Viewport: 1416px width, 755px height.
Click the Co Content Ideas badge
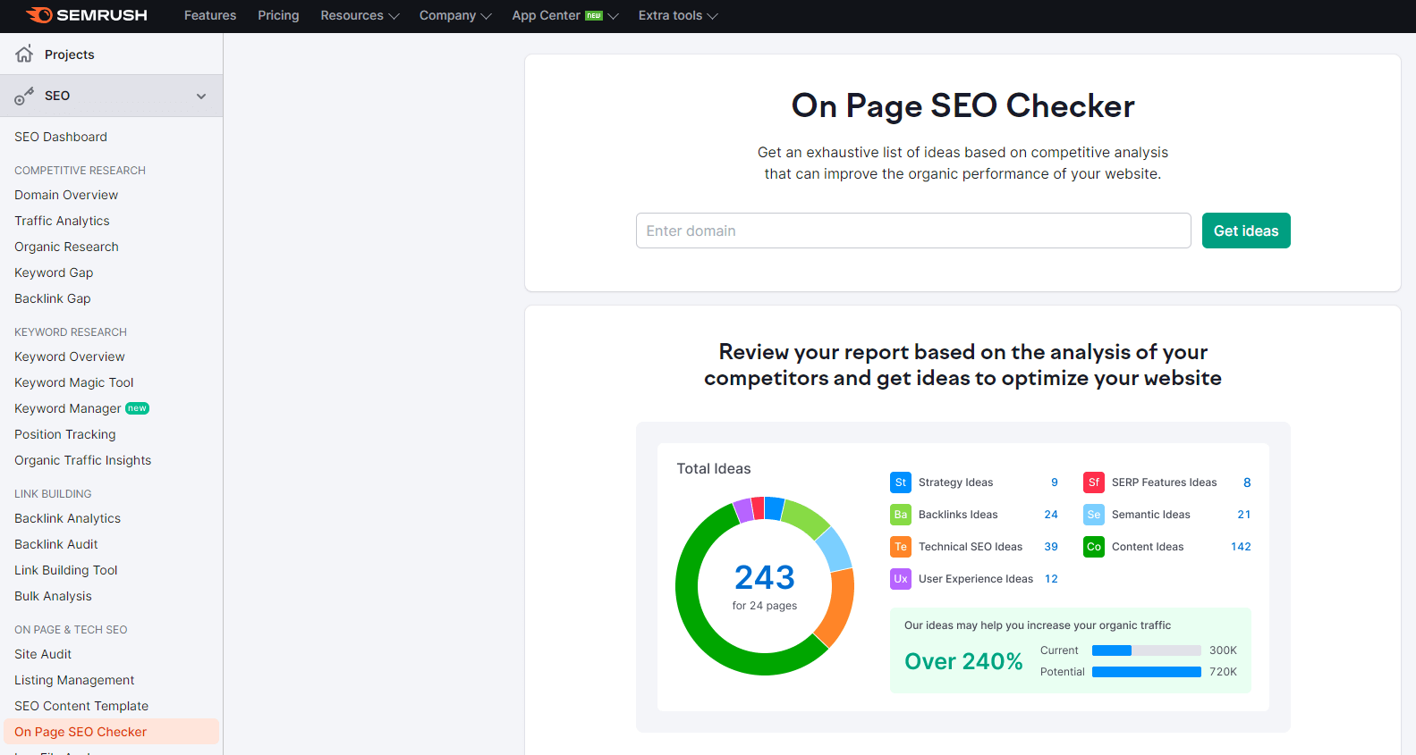click(1094, 547)
